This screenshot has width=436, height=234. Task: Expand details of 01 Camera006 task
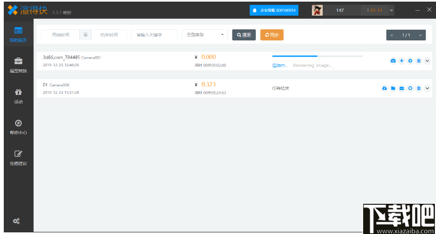[x=427, y=88]
